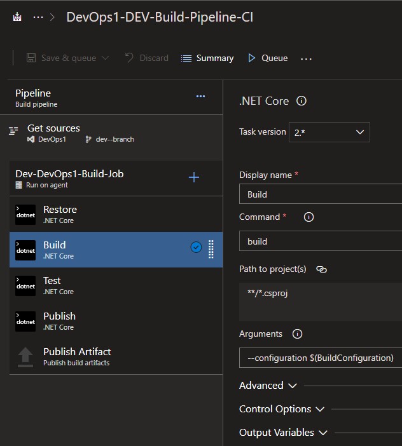This screenshot has width=402, height=446.
Task: Open the breadcrumb ellipsis menu
Action: coord(38,17)
